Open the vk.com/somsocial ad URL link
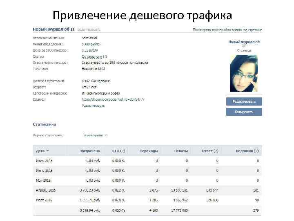 (x=113, y=99)
